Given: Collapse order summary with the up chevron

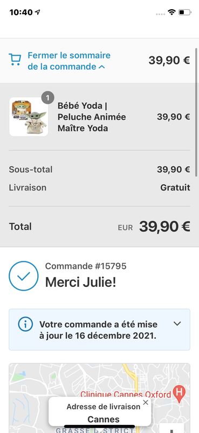Looking at the screenshot, I should (101, 67).
